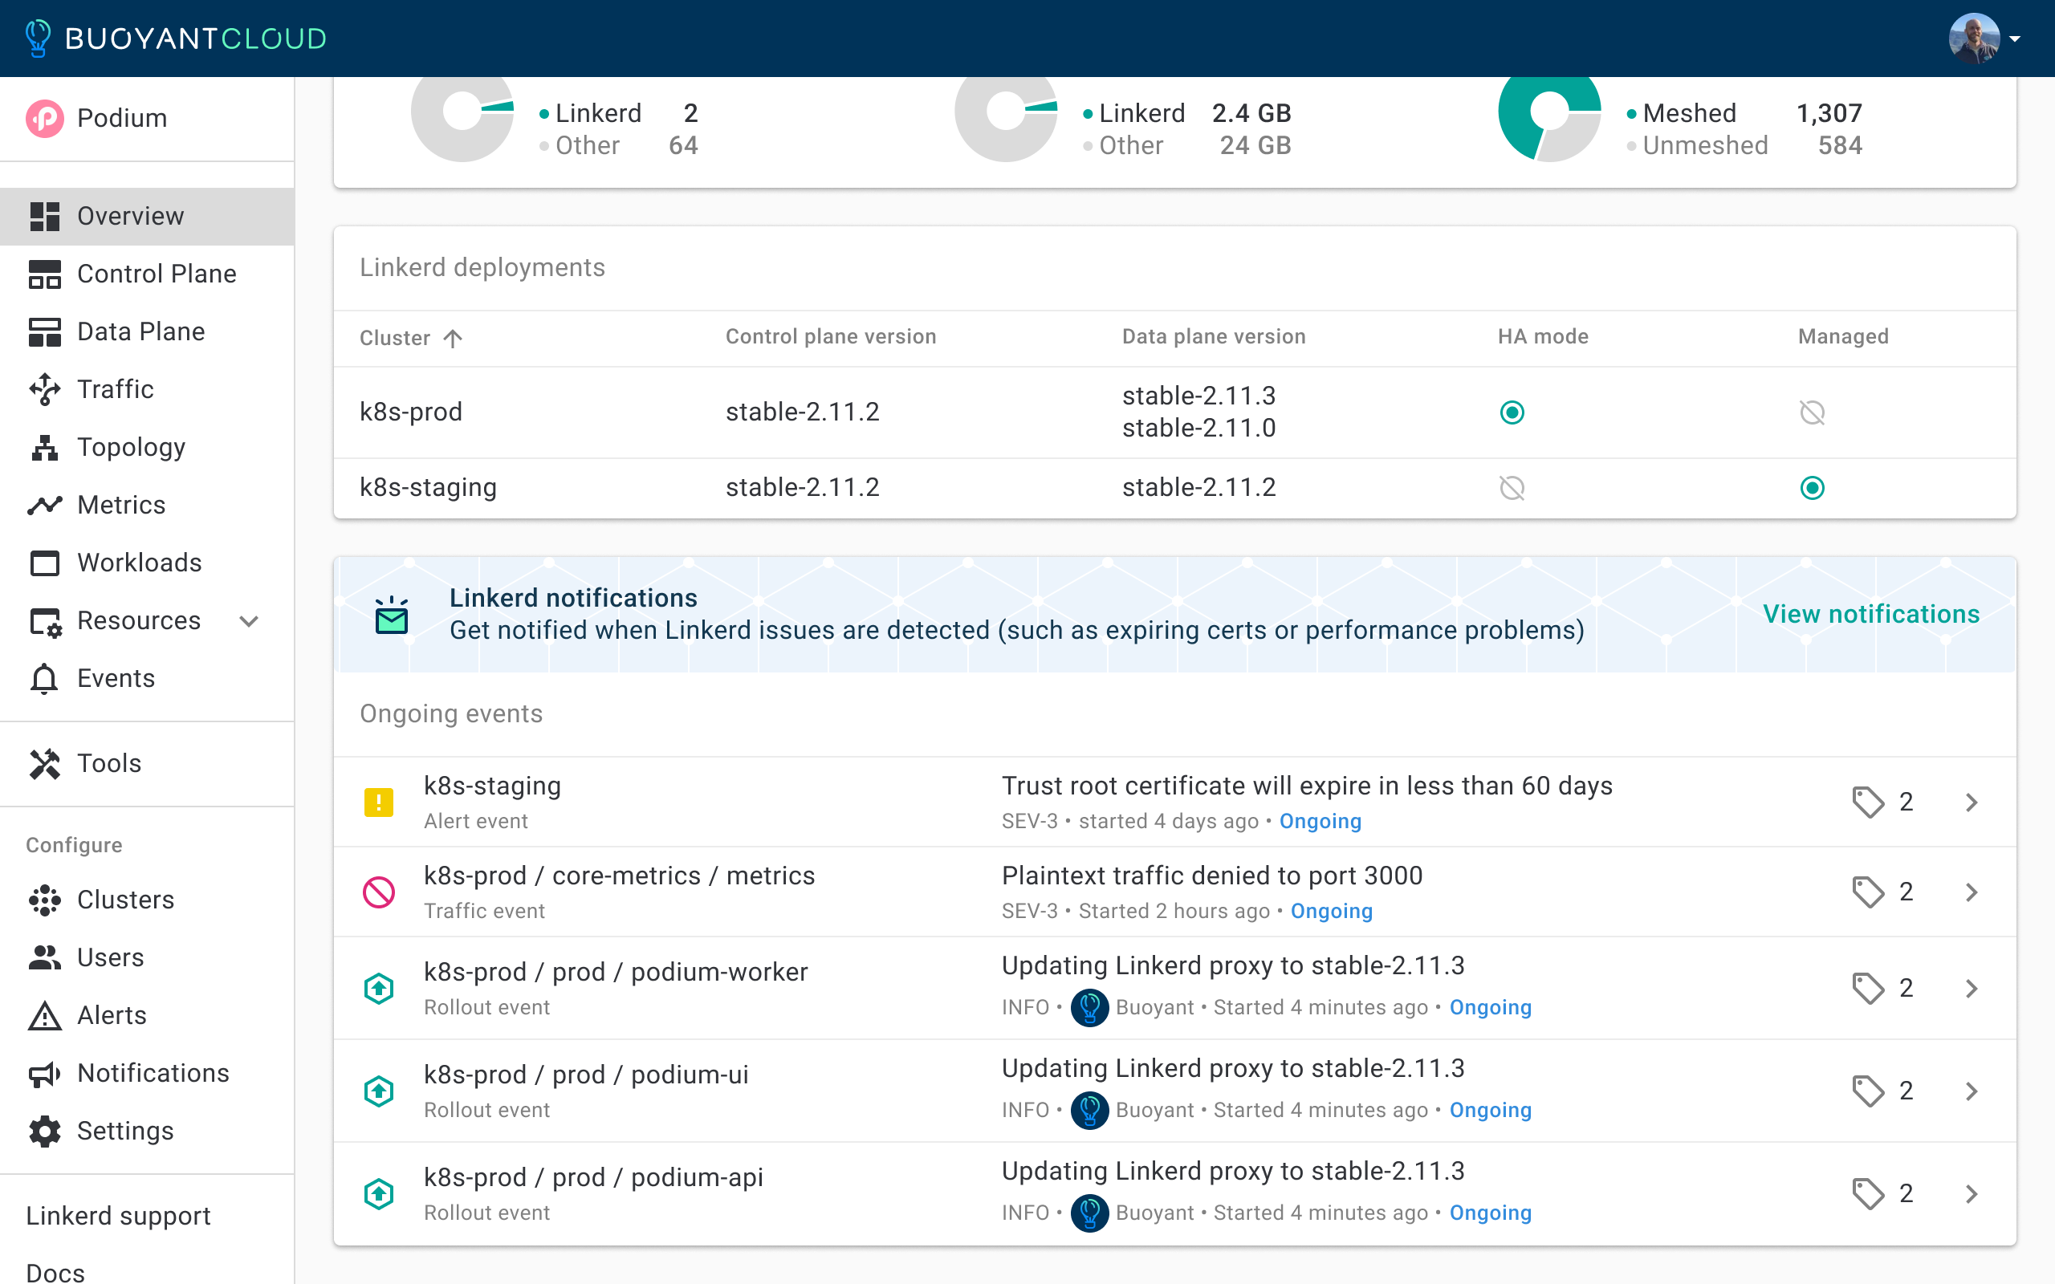
Task: Go to Control Plane page
Action: pyautogui.click(x=147, y=274)
